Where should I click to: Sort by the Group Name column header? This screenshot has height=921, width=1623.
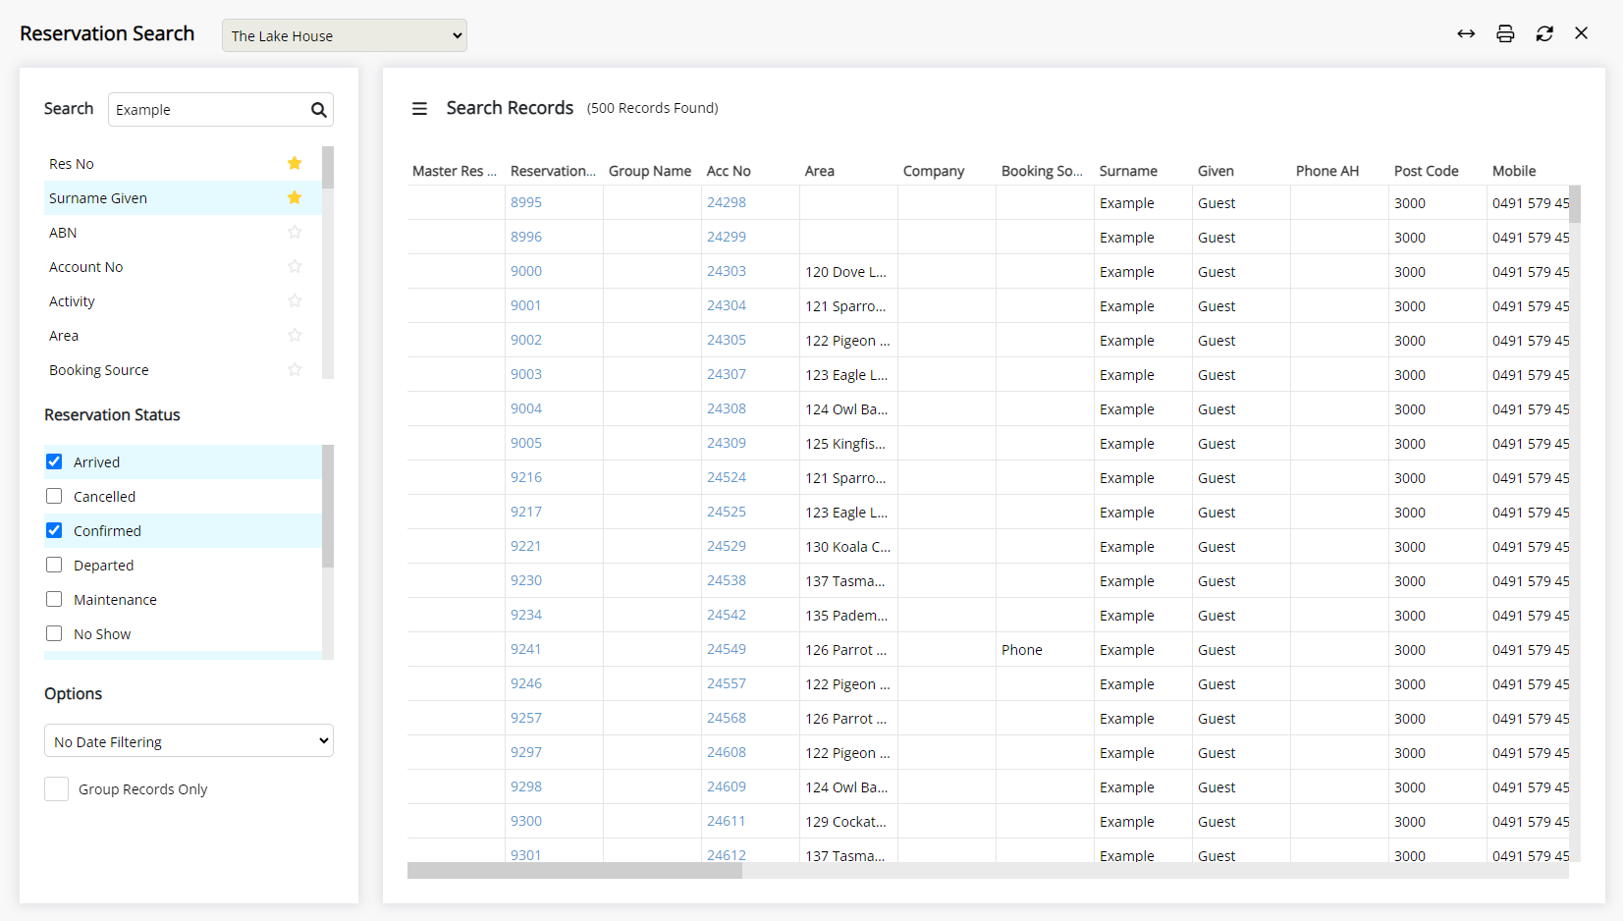650,171
